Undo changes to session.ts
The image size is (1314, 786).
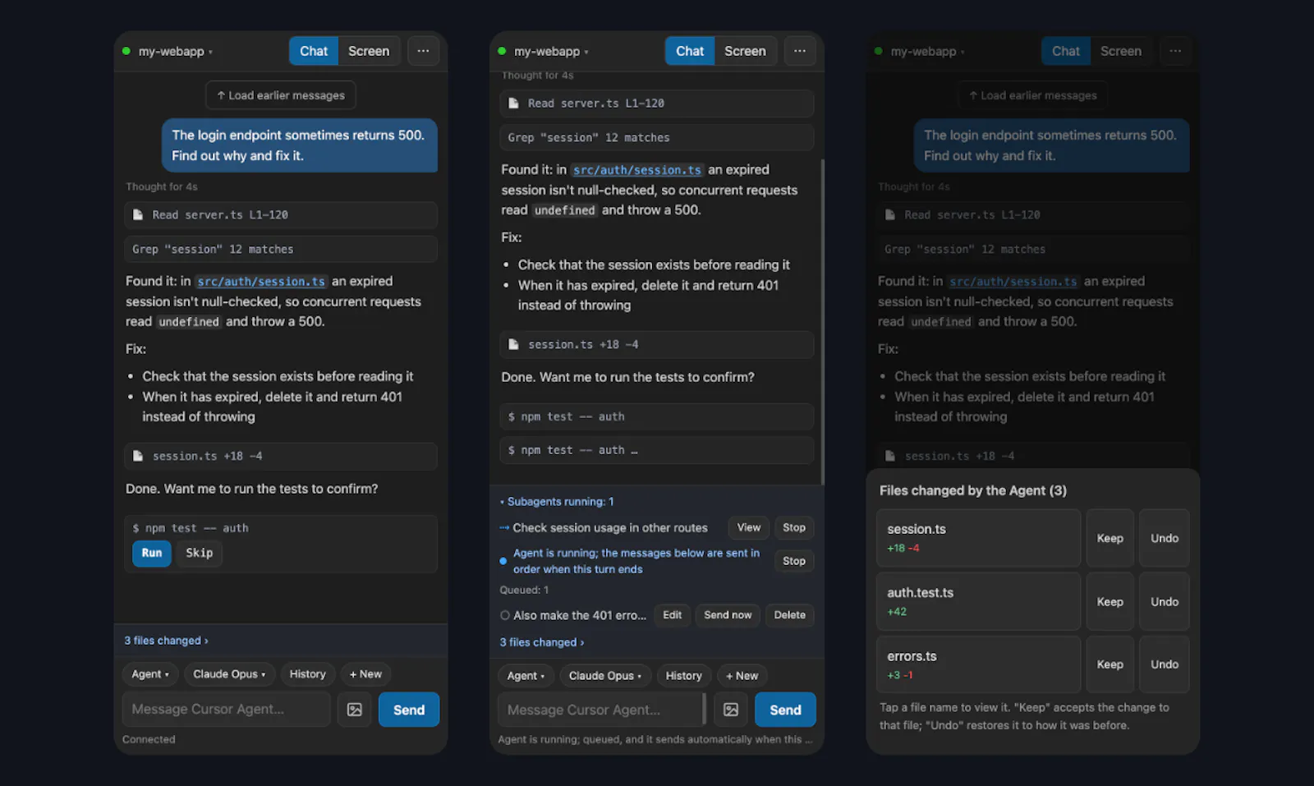(x=1165, y=538)
